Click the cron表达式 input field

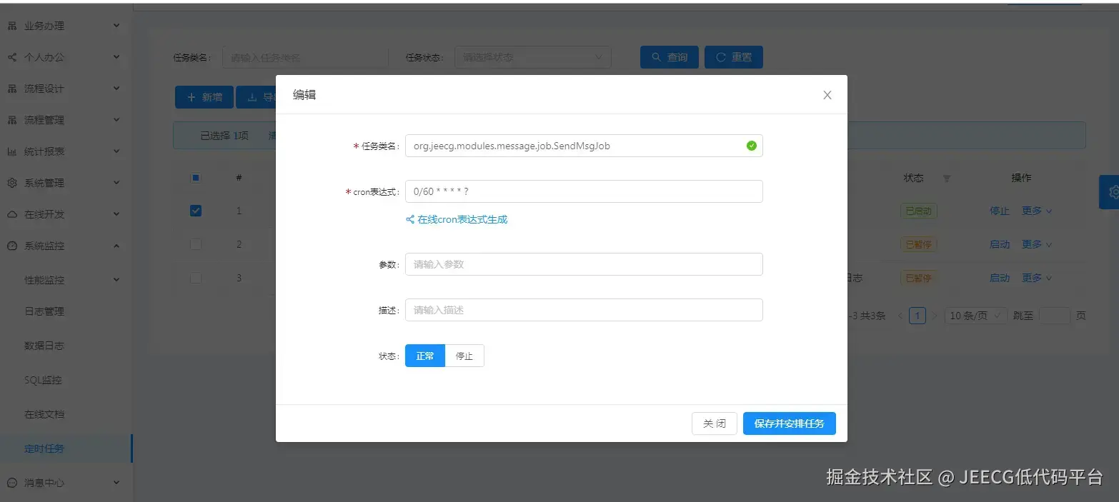click(584, 191)
